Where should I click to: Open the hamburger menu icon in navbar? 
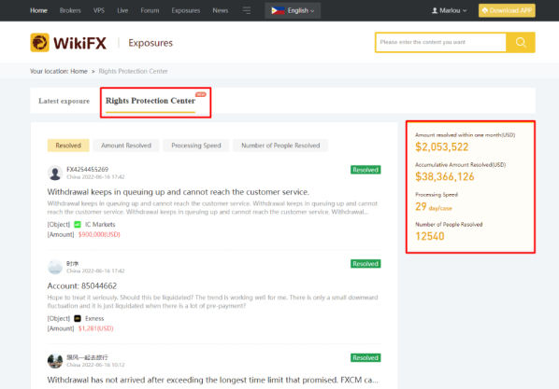point(247,10)
